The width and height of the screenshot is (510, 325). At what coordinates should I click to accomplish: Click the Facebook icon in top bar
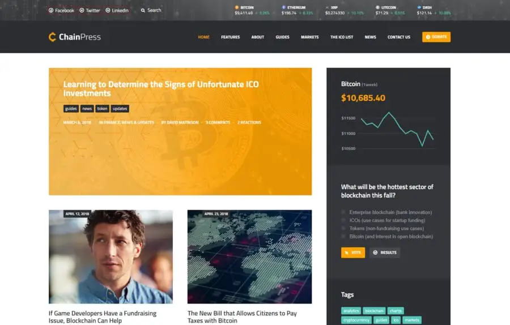coord(51,10)
